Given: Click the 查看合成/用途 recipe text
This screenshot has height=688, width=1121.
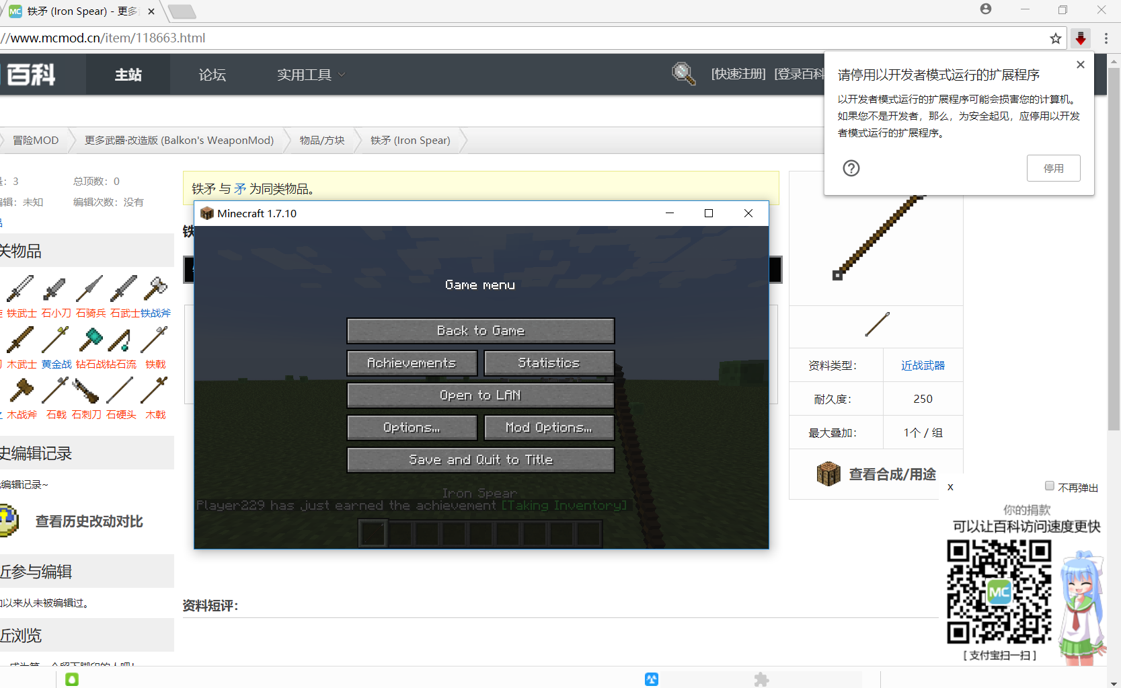Looking at the screenshot, I should (x=892, y=474).
